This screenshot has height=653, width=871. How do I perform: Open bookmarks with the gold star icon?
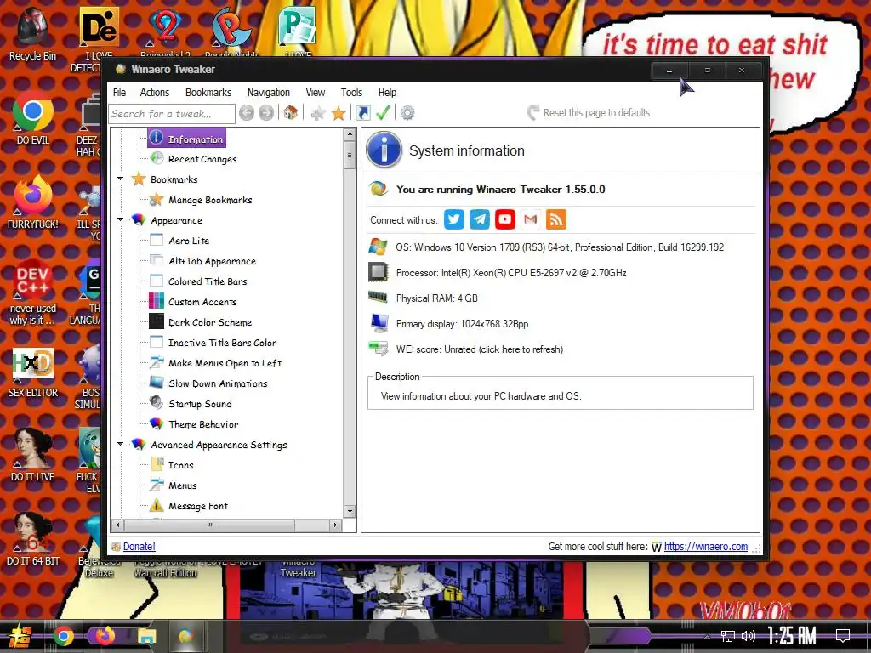point(339,114)
